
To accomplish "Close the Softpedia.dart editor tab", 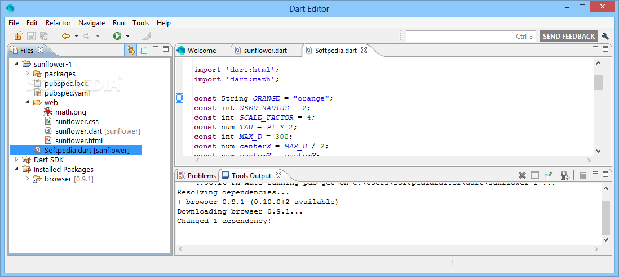I will point(364,50).
